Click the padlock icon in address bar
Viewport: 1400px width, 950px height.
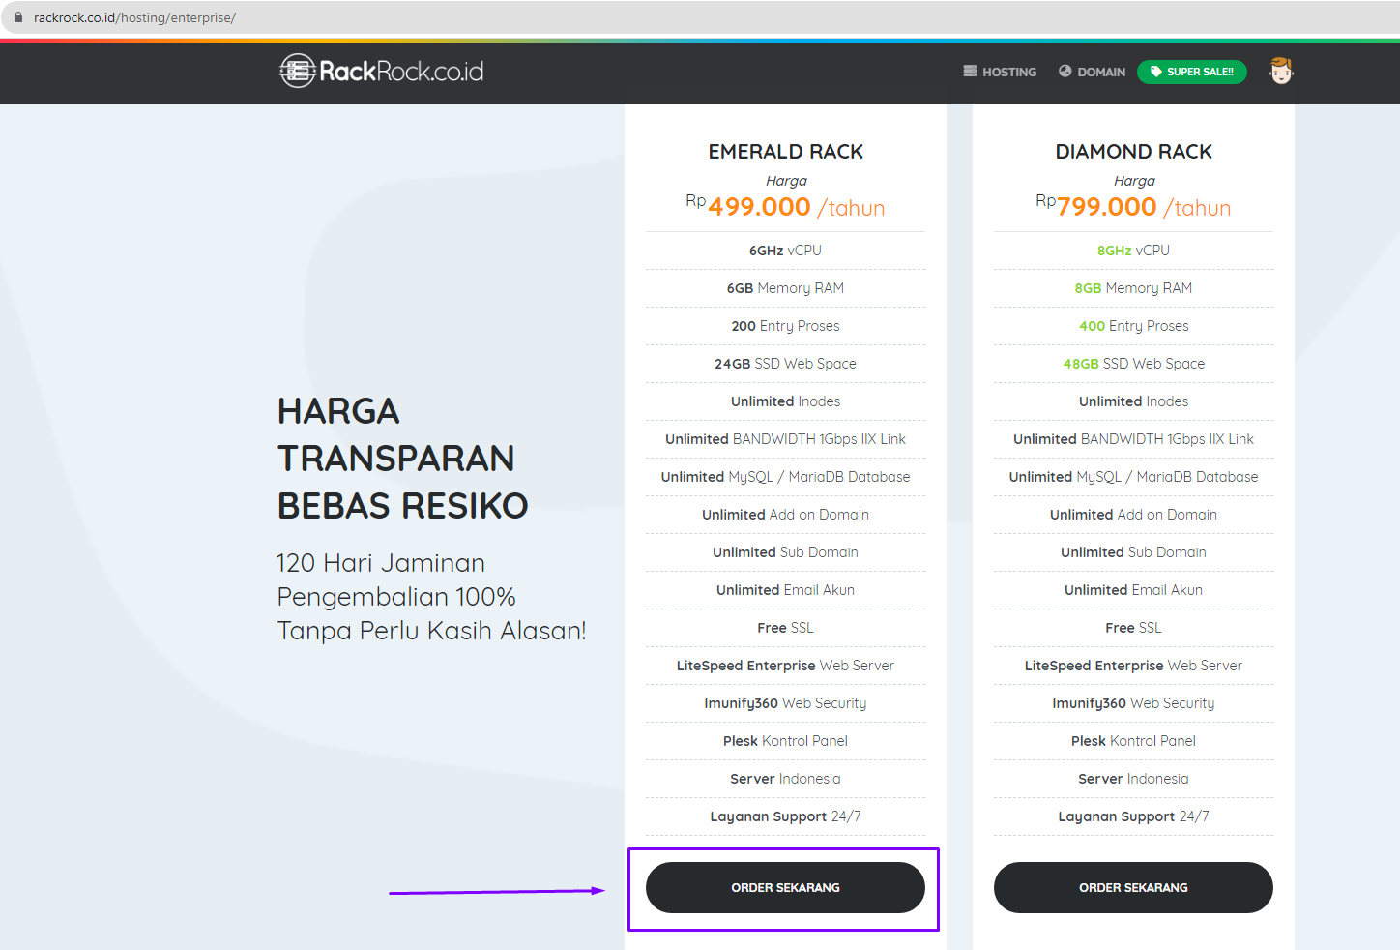click(x=17, y=17)
